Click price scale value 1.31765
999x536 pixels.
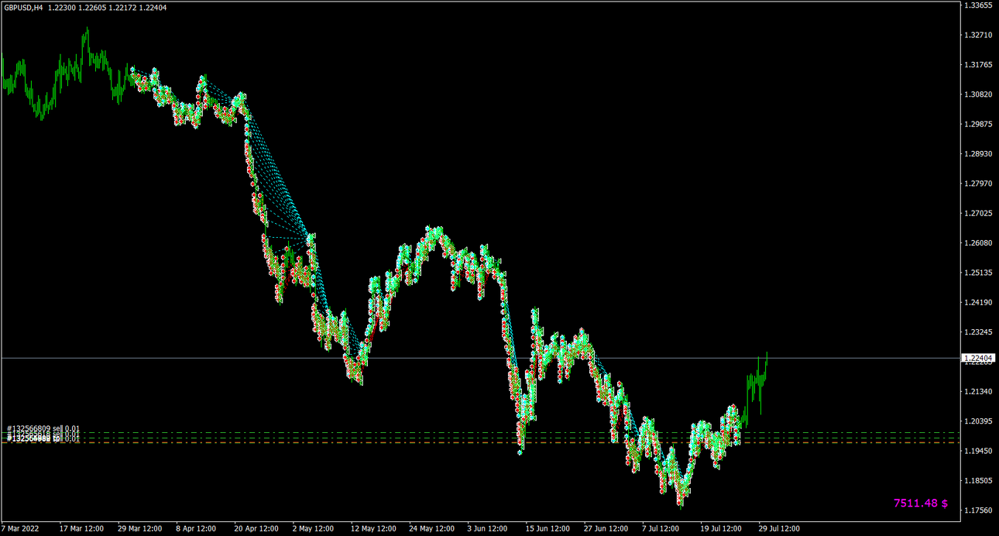[978, 65]
